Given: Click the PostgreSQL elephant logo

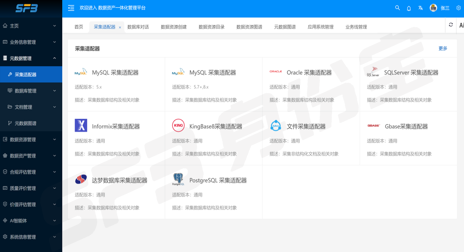Looking at the screenshot, I should [x=178, y=179].
